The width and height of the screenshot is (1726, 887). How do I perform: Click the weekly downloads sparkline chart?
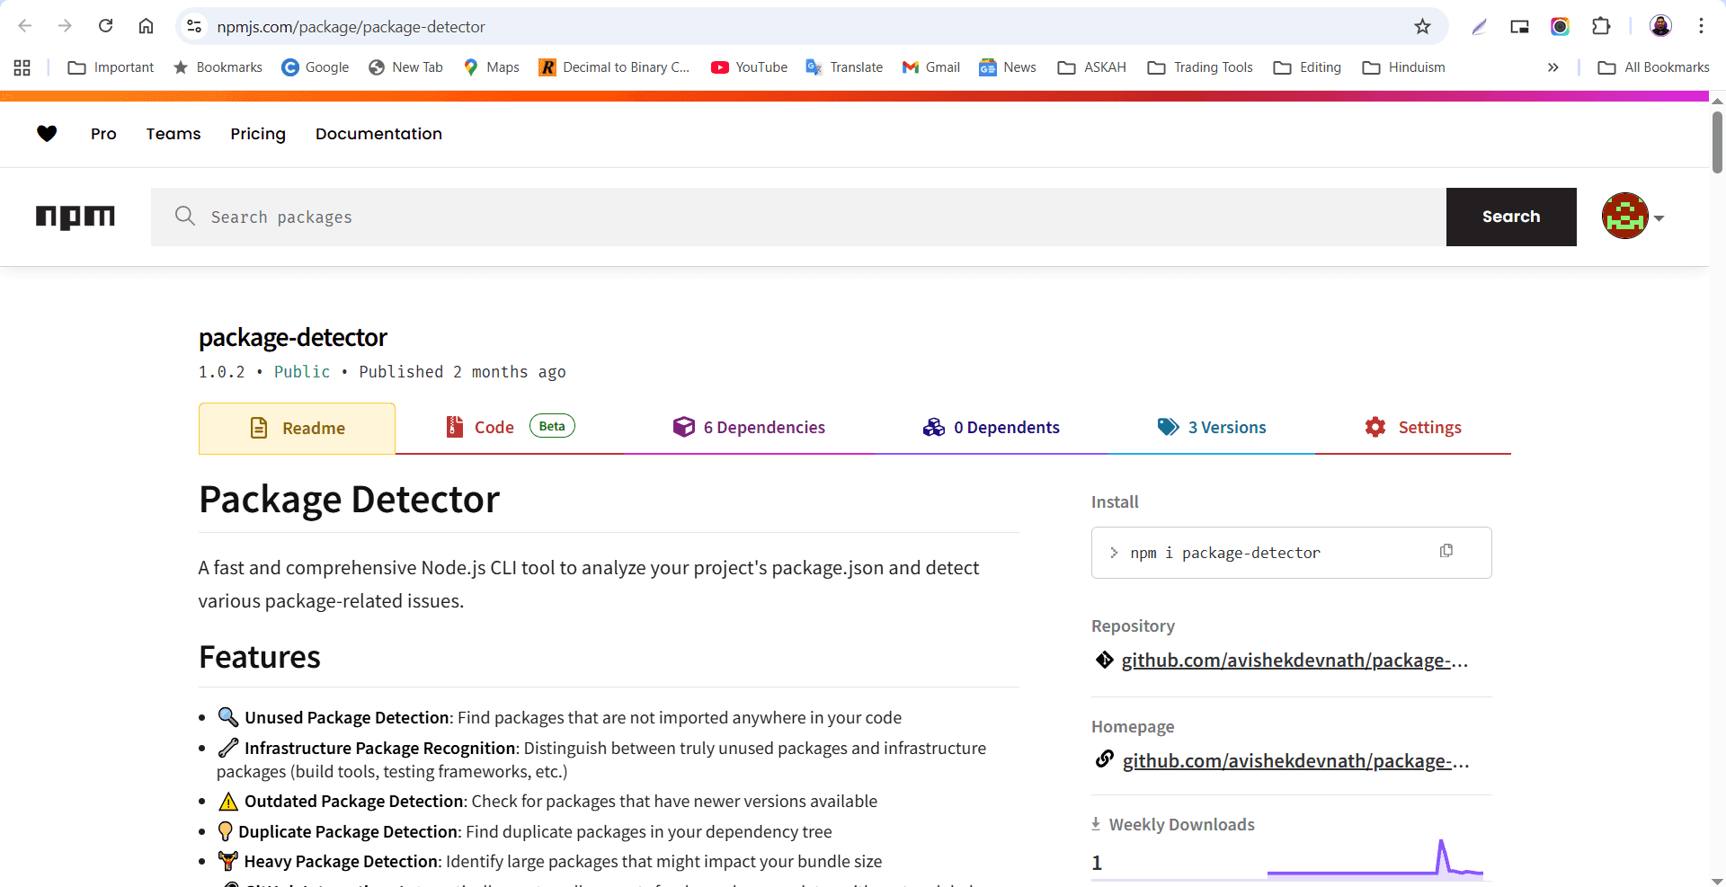coord(1375,860)
